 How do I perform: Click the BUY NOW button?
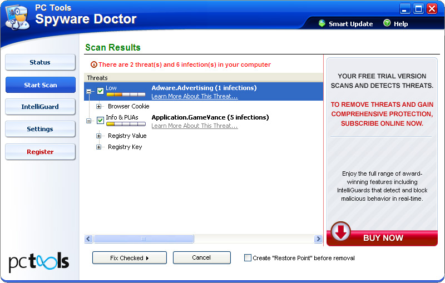coord(382,238)
